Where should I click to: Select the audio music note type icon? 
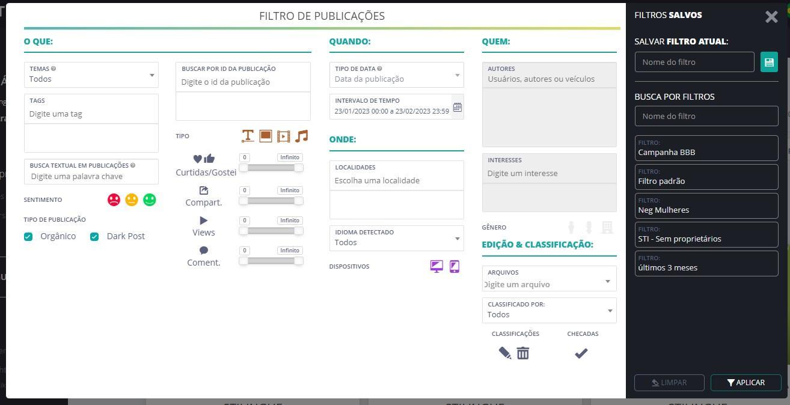302,136
